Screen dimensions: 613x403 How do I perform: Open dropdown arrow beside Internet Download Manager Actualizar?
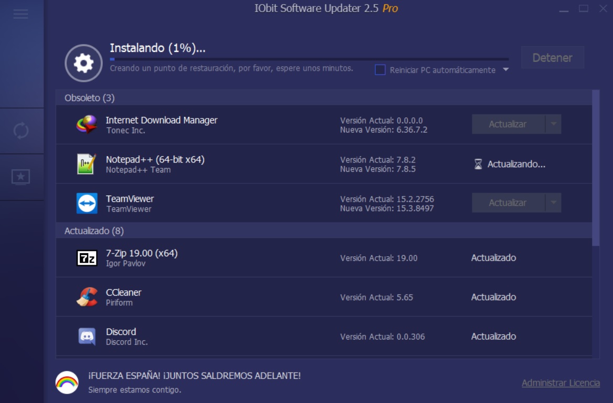coord(554,124)
